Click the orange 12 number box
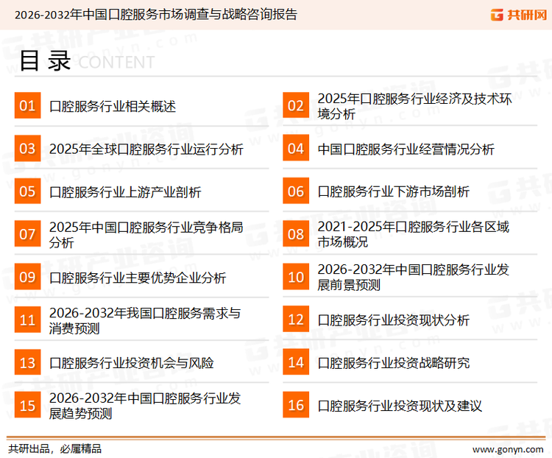This screenshot has width=552, height=458. click(x=296, y=320)
